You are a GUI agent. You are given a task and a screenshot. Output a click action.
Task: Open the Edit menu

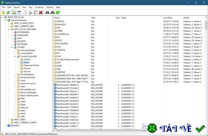click(x=9, y=7)
